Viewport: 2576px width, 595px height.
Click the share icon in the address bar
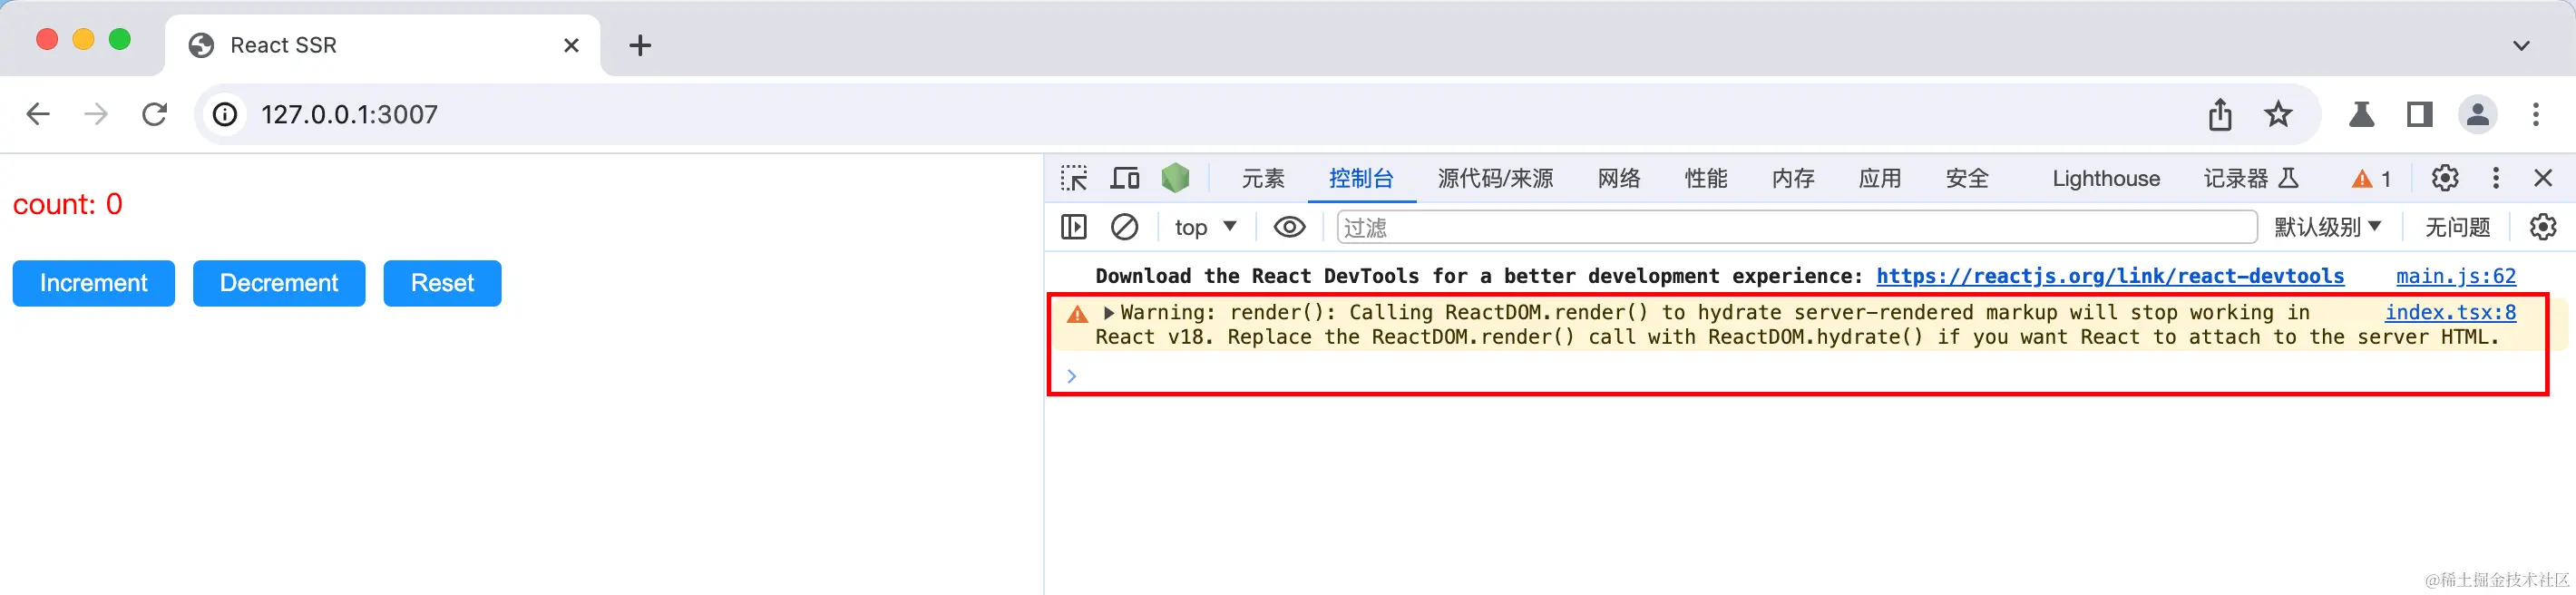[x=2220, y=114]
